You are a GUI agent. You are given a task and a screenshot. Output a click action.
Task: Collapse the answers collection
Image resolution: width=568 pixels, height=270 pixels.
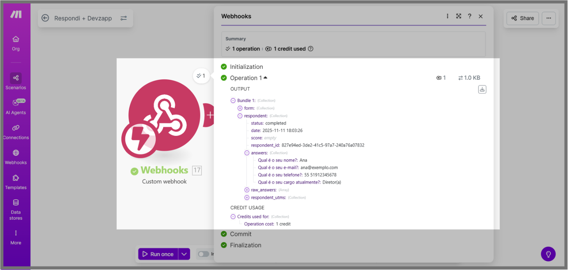pos(247,153)
